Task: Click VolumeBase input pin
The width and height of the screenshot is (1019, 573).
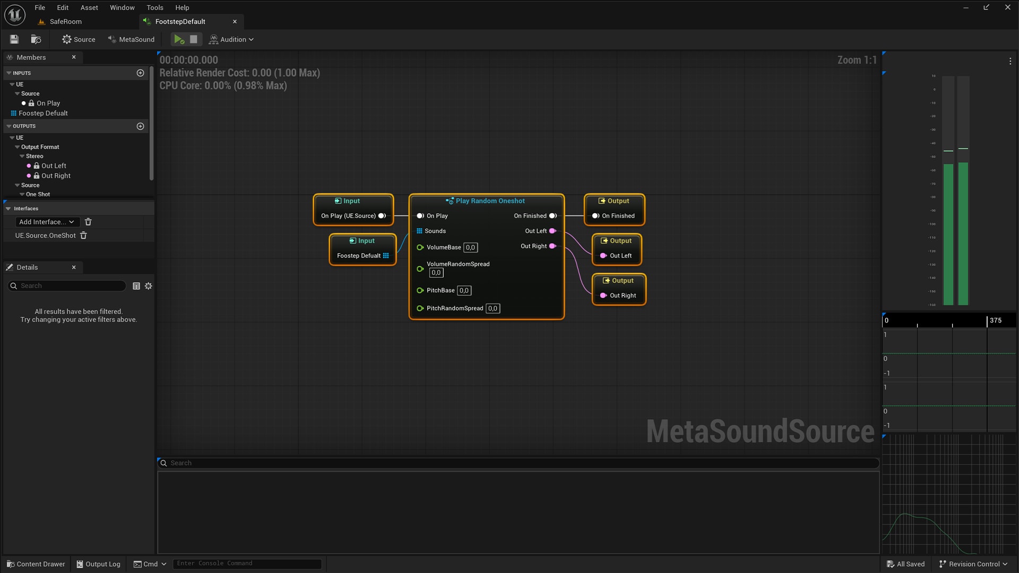Action: (420, 248)
